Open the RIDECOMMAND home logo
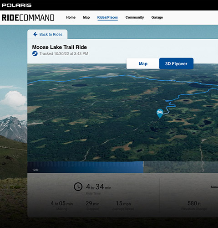218x228 pixels. 28,18
